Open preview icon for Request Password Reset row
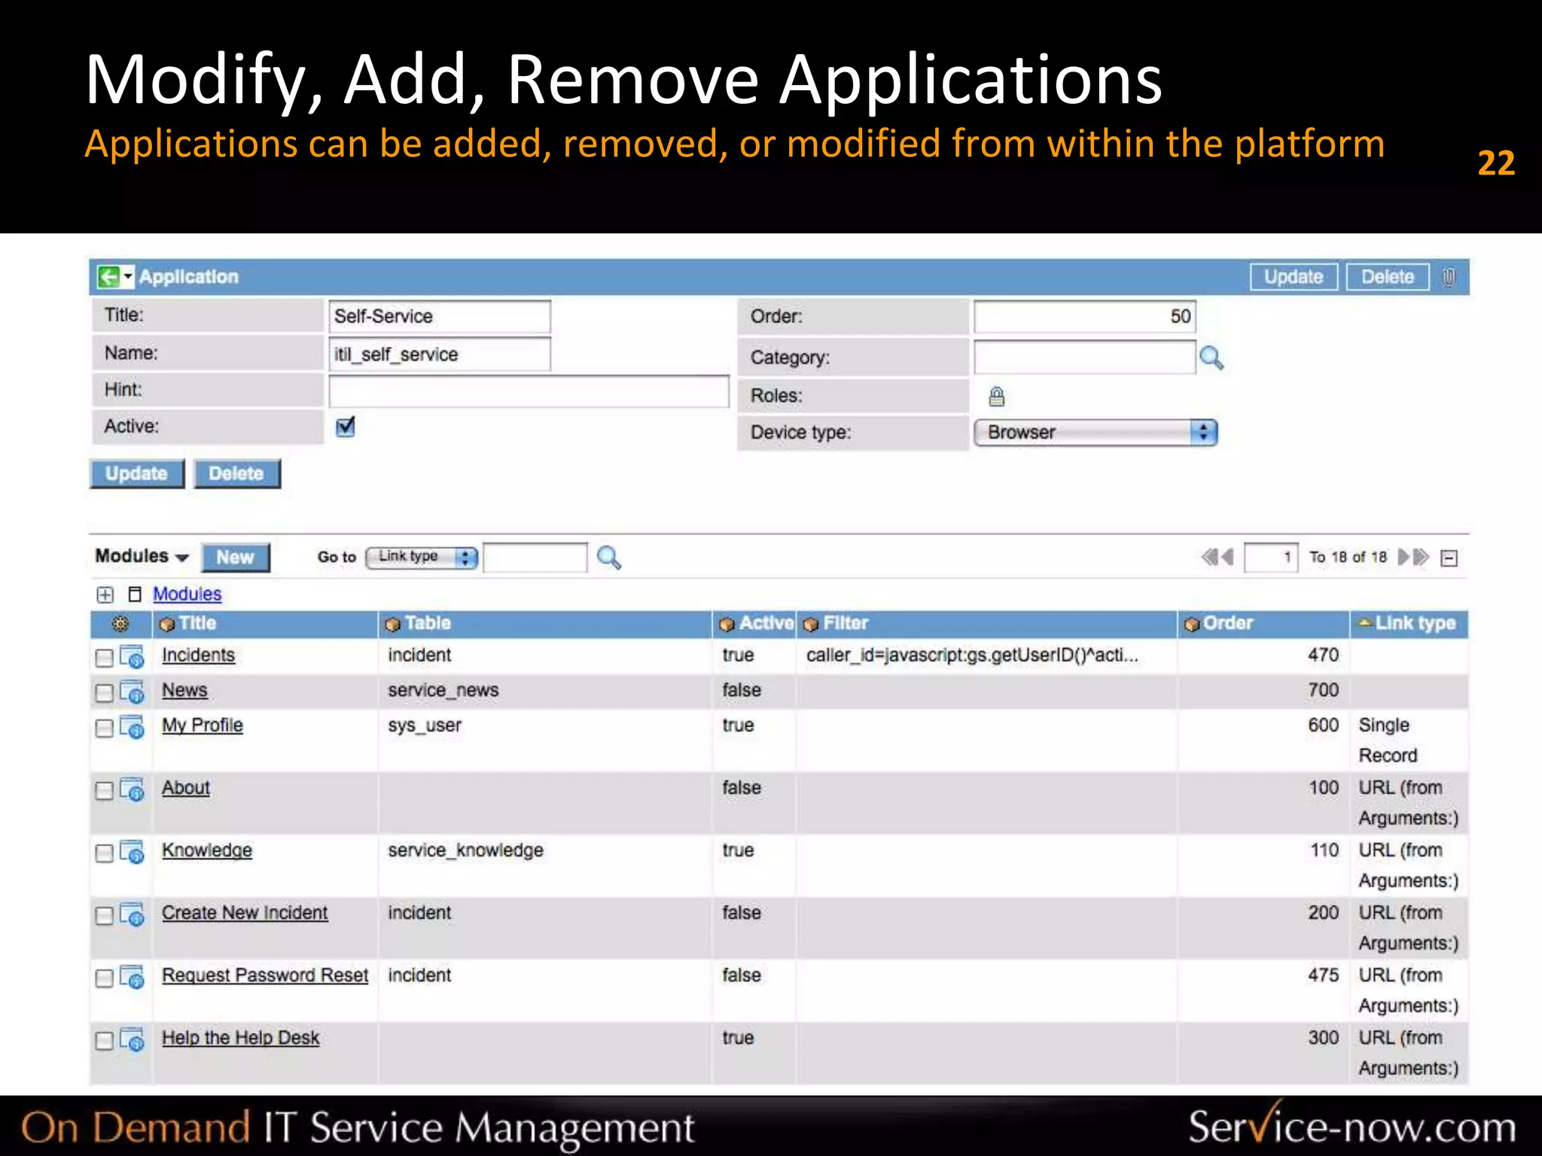The height and width of the screenshot is (1156, 1542). tap(133, 976)
